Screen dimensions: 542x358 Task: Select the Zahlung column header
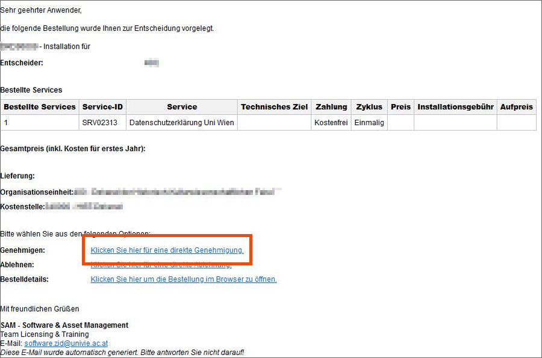(x=331, y=107)
